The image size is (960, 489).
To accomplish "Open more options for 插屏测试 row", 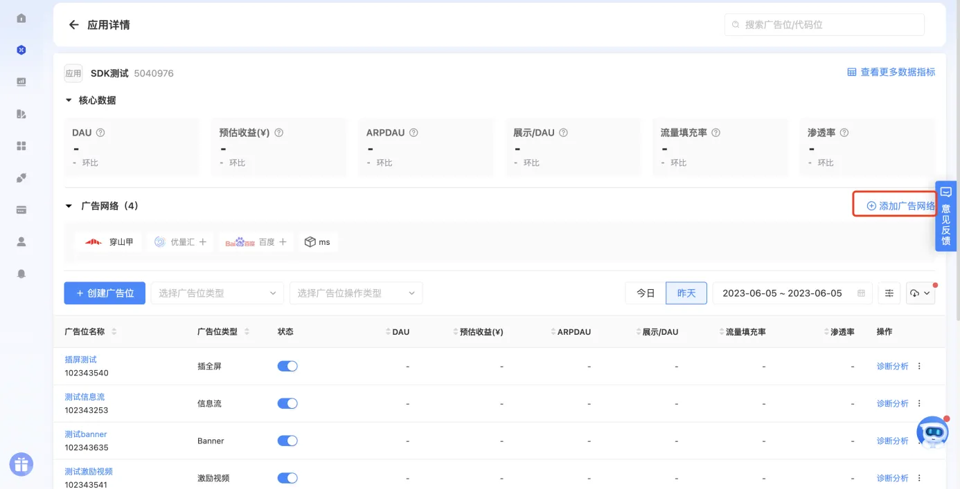I will [920, 367].
